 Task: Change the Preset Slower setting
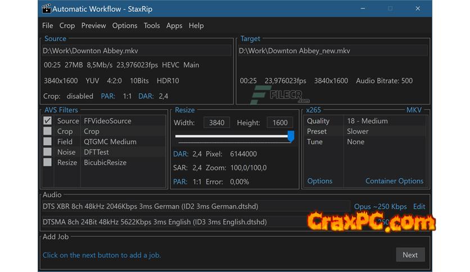[365, 131]
